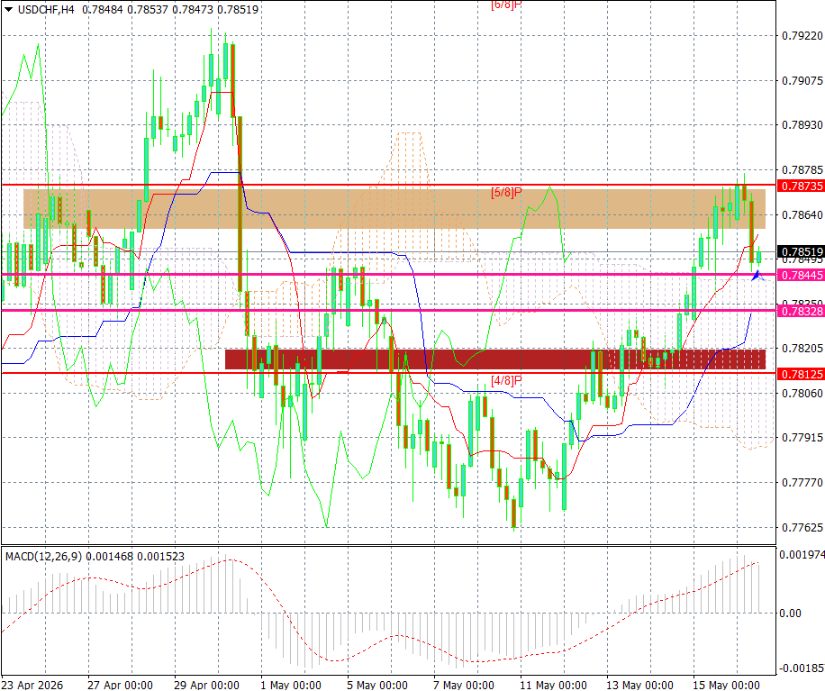The image size is (825, 691).
Task: Click the 0.78060 price scale value
Action: tap(802, 393)
